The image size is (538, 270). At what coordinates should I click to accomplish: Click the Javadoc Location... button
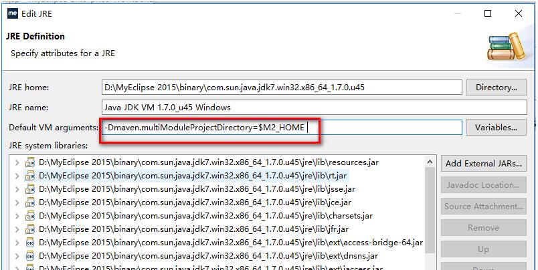(483, 185)
